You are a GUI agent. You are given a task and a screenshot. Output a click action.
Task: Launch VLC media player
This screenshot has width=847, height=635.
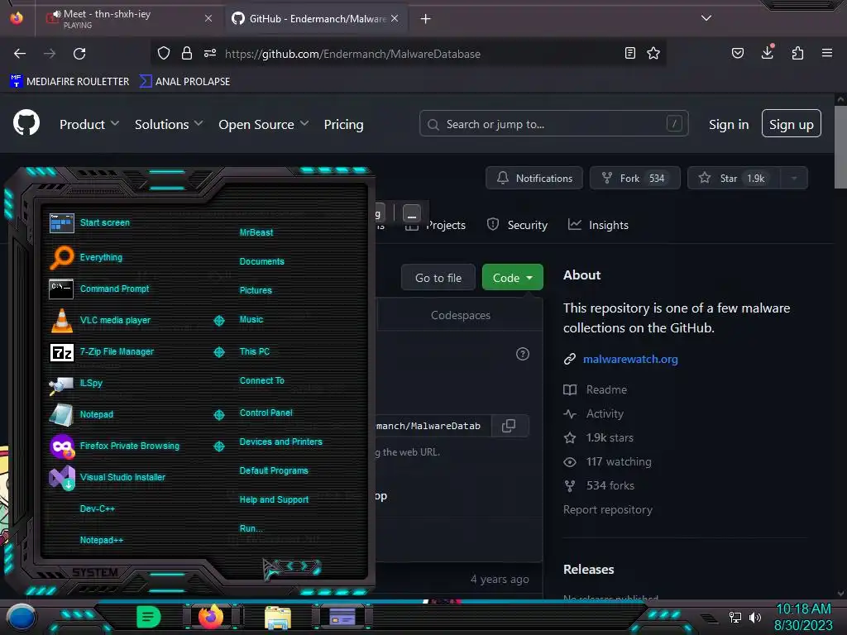(100, 320)
